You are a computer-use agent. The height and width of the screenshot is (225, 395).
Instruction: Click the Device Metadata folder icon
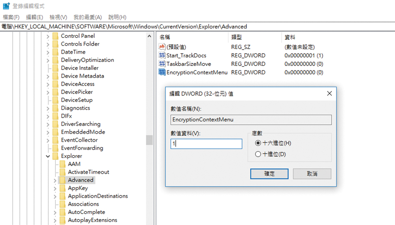[55, 76]
